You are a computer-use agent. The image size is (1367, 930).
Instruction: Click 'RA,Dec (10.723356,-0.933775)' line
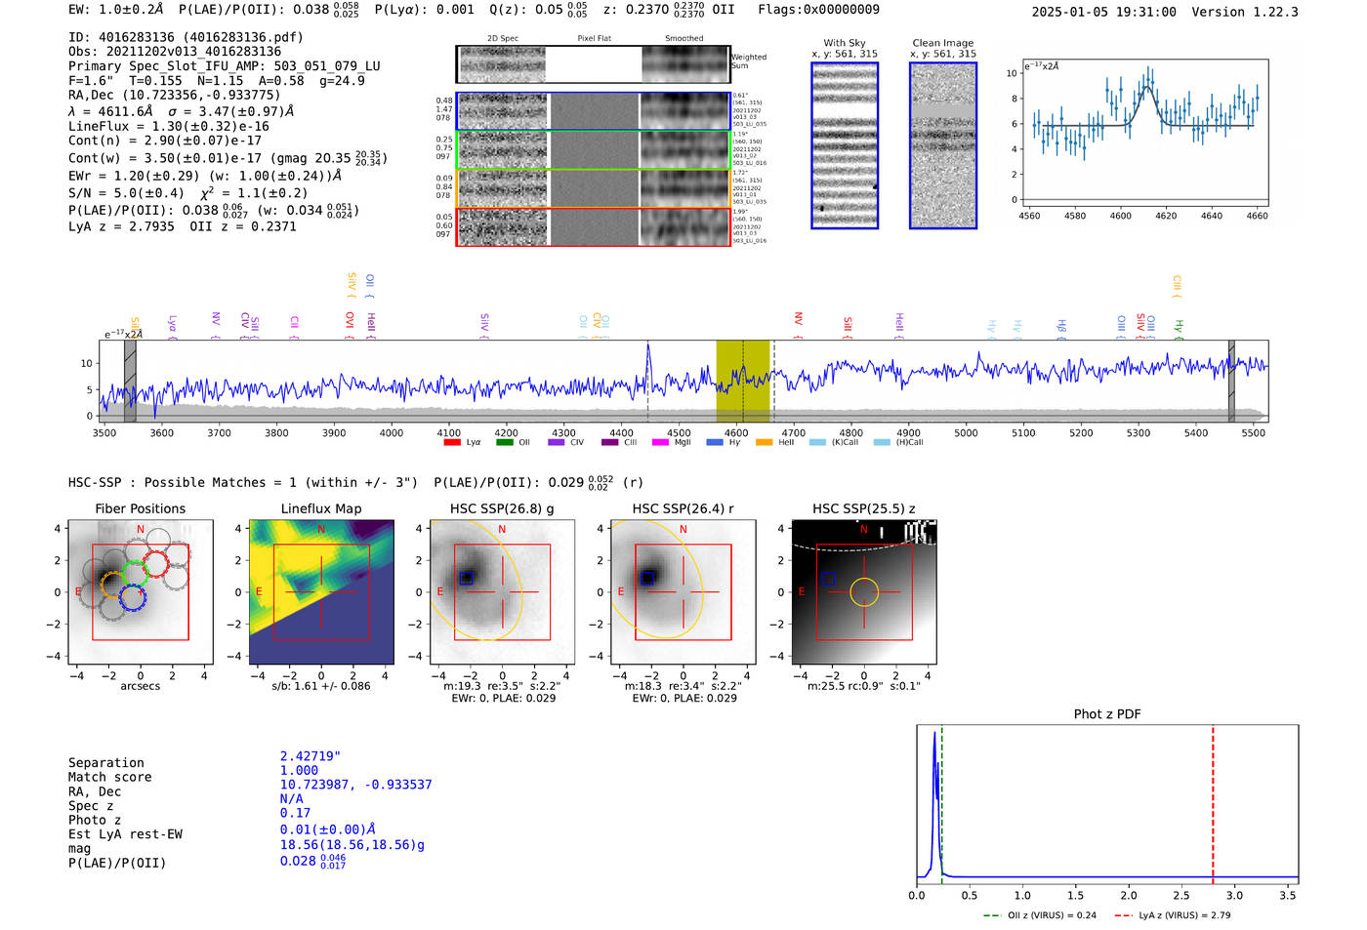pos(174,95)
